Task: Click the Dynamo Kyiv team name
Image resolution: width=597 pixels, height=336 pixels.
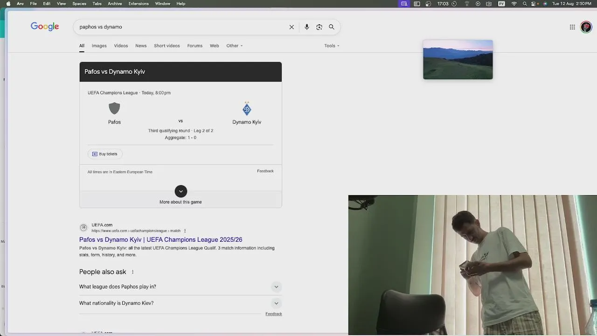Action: coord(247,122)
